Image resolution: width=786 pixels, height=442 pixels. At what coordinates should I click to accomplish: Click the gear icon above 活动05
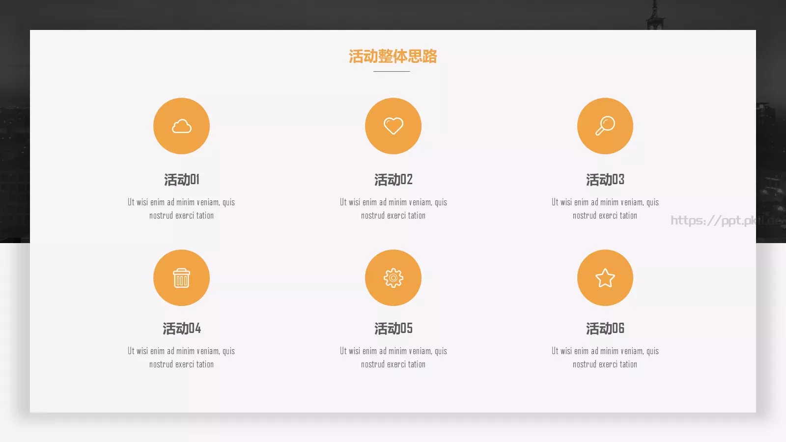click(x=393, y=278)
